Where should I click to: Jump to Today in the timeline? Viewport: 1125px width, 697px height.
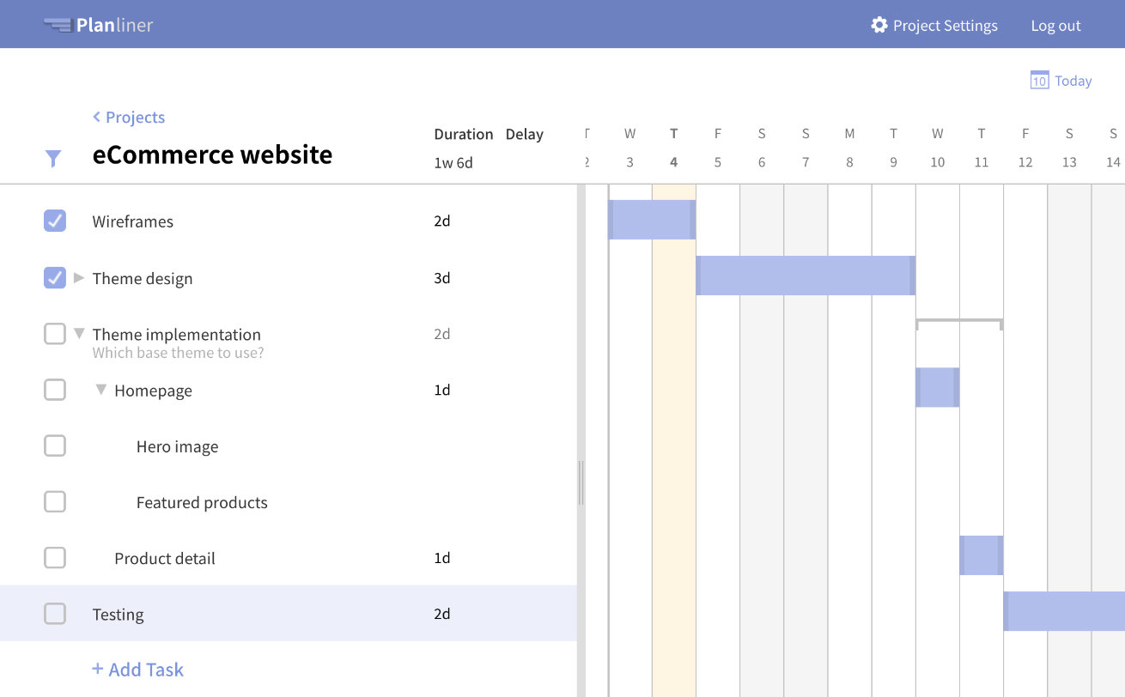[1073, 81]
